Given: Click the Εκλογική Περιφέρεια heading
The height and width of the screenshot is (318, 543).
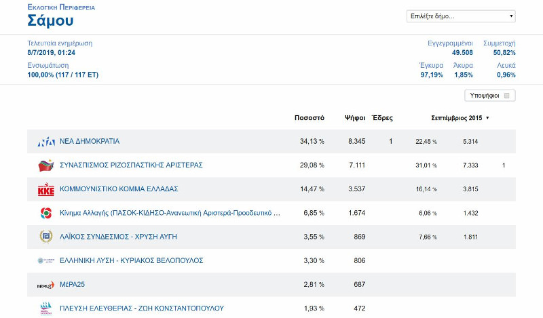Looking at the screenshot, I should [x=61, y=7].
